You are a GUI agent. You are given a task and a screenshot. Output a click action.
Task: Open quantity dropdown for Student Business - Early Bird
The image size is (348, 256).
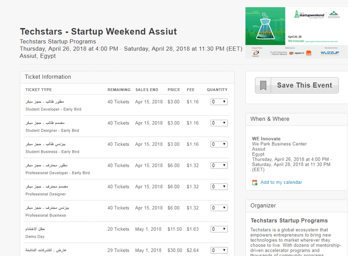(219, 144)
